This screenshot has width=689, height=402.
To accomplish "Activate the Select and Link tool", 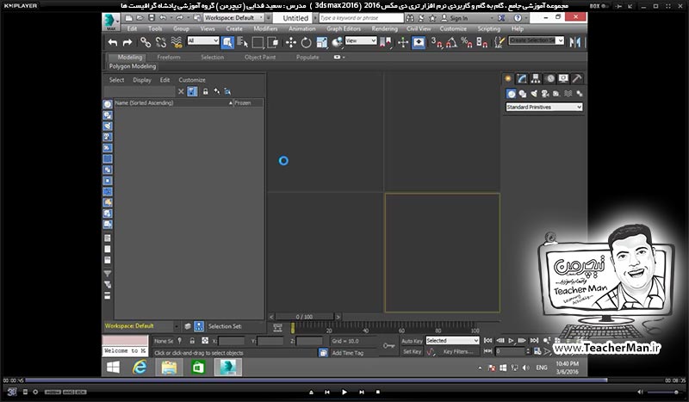I will pyautogui.click(x=146, y=42).
